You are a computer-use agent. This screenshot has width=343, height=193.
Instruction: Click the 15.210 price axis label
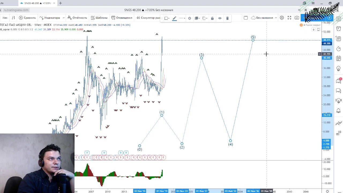(x=327, y=115)
